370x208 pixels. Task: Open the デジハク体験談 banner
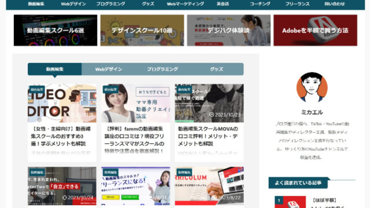(x=229, y=30)
